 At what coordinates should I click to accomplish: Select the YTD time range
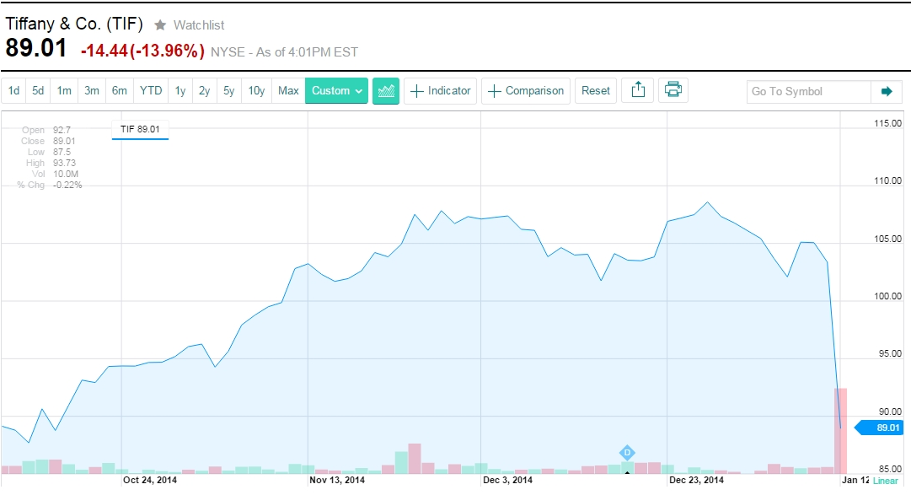[x=151, y=91]
